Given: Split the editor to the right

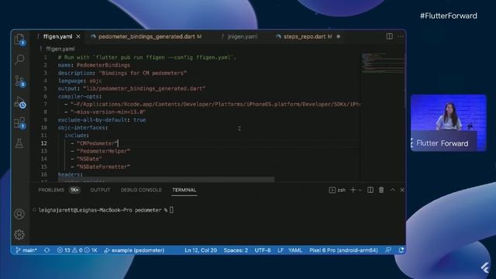Looking at the screenshot, I should point(389,36).
